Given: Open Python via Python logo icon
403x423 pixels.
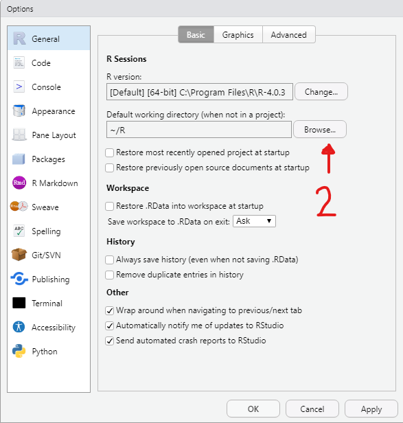Looking at the screenshot, I should pos(19,351).
